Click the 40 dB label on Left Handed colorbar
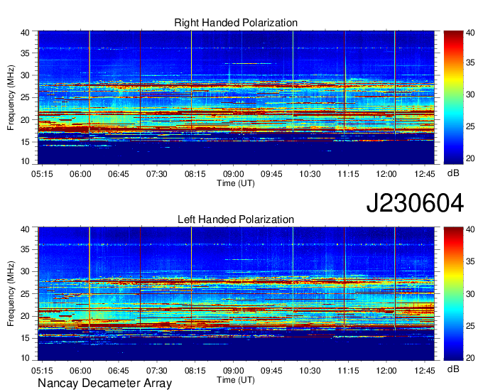 pyautogui.click(x=470, y=229)
